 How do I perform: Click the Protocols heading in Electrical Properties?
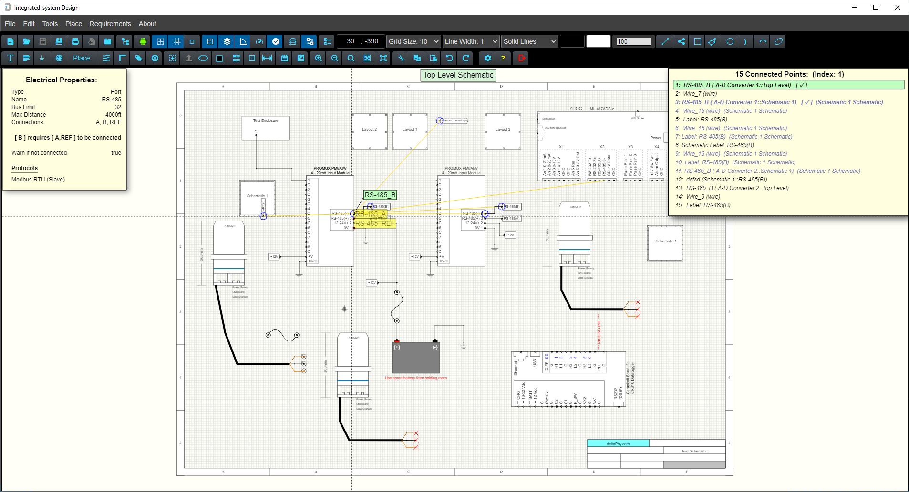click(25, 168)
